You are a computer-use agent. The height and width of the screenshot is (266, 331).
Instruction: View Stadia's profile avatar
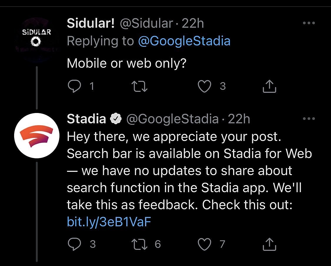pyautogui.click(x=37, y=136)
